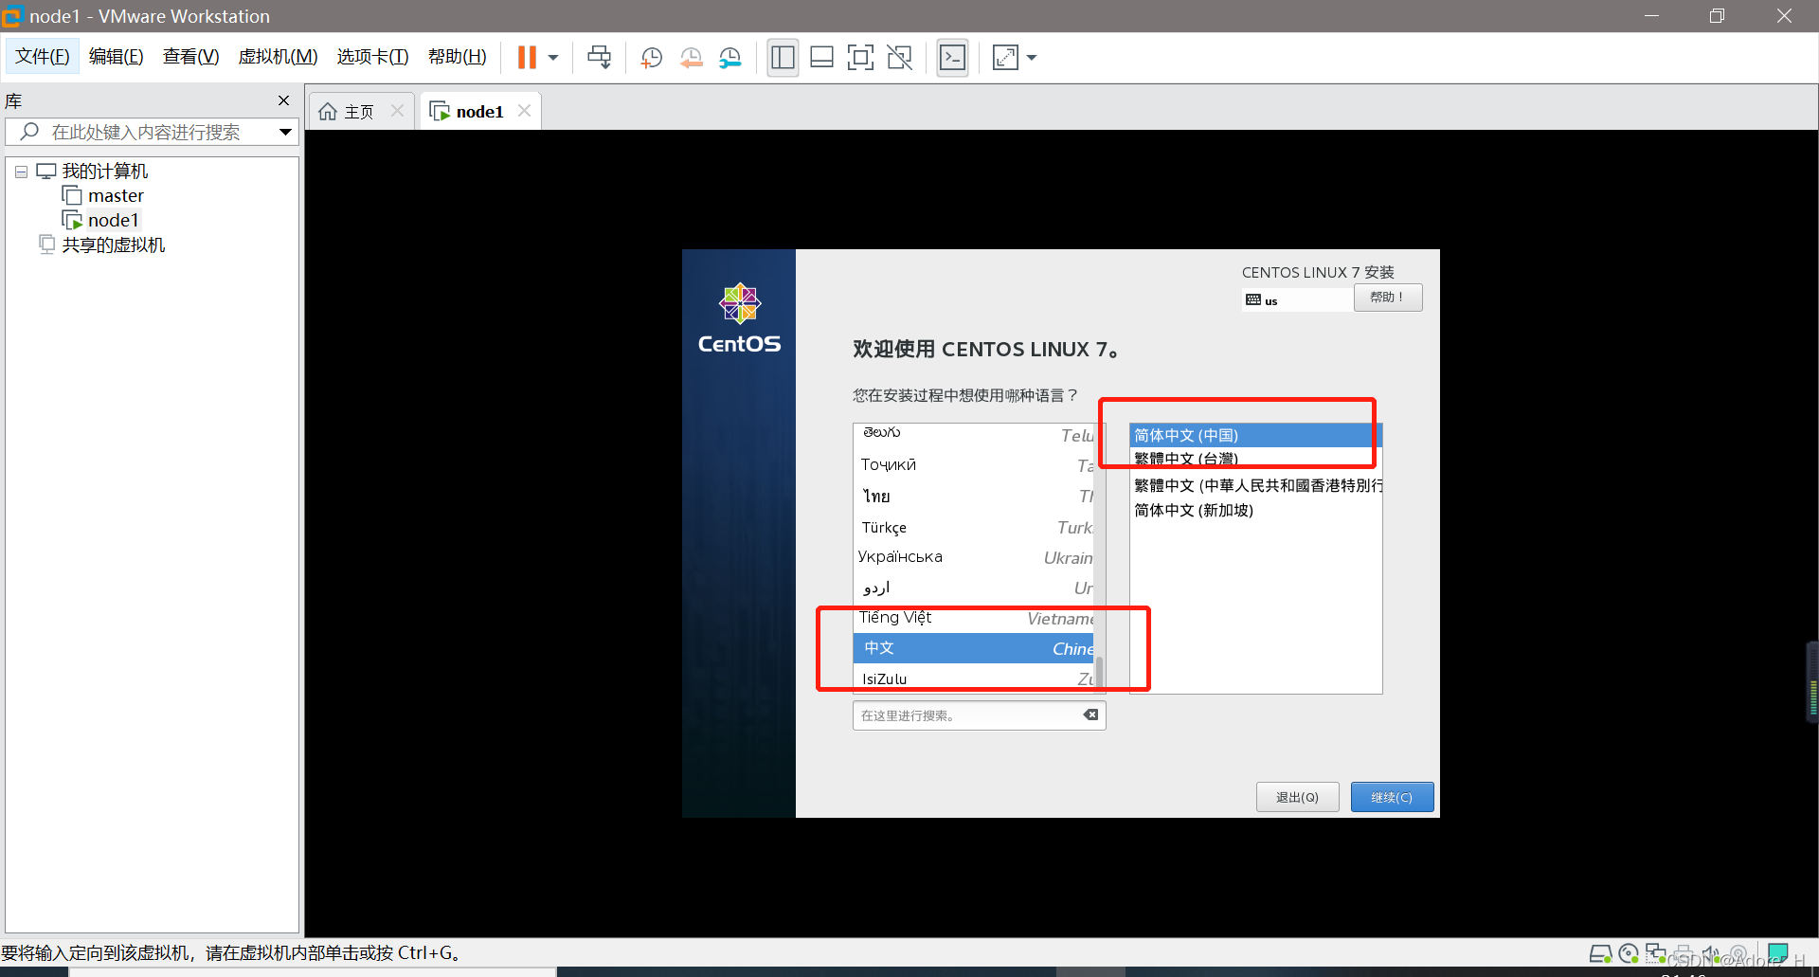Switch to the 主页 tab
This screenshot has height=977, width=1819.
click(x=358, y=112)
